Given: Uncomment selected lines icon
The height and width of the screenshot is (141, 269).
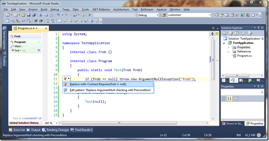Looking at the screenshot, I should [53, 21].
